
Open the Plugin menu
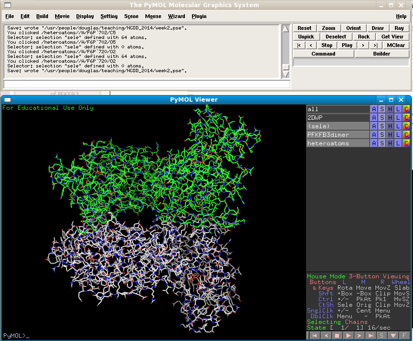click(199, 16)
